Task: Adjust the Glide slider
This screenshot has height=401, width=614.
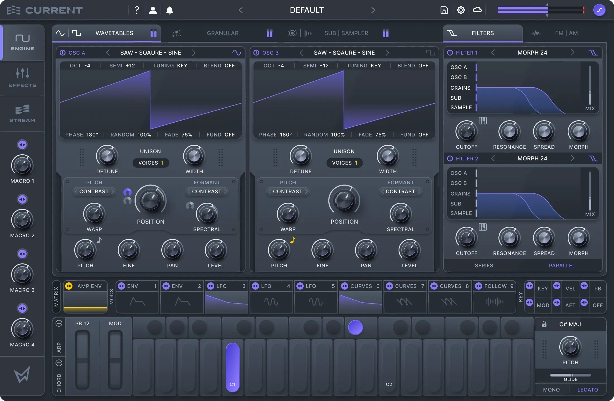Action: (x=570, y=375)
